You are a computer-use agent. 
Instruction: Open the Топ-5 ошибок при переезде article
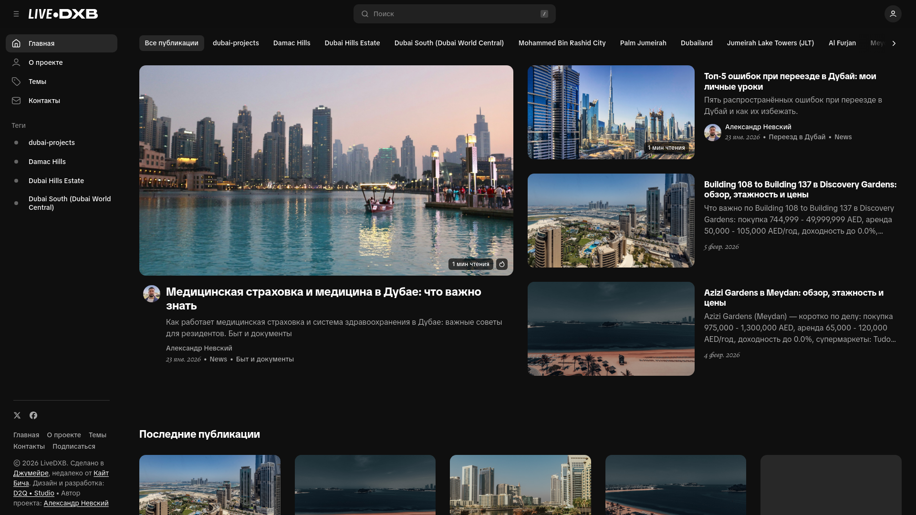click(790, 82)
